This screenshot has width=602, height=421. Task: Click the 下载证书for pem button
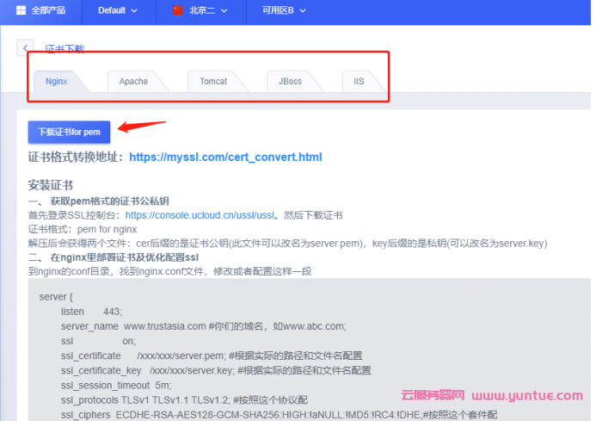point(69,132)
